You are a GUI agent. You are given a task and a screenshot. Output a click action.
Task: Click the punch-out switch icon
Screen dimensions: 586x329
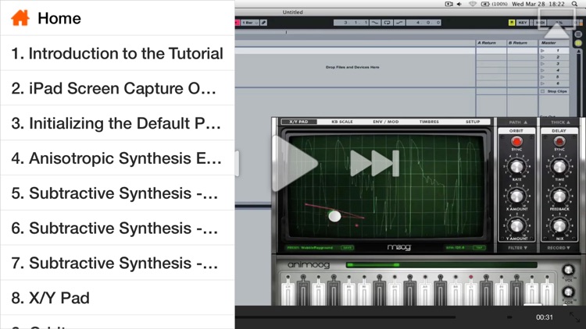(399, 23)
